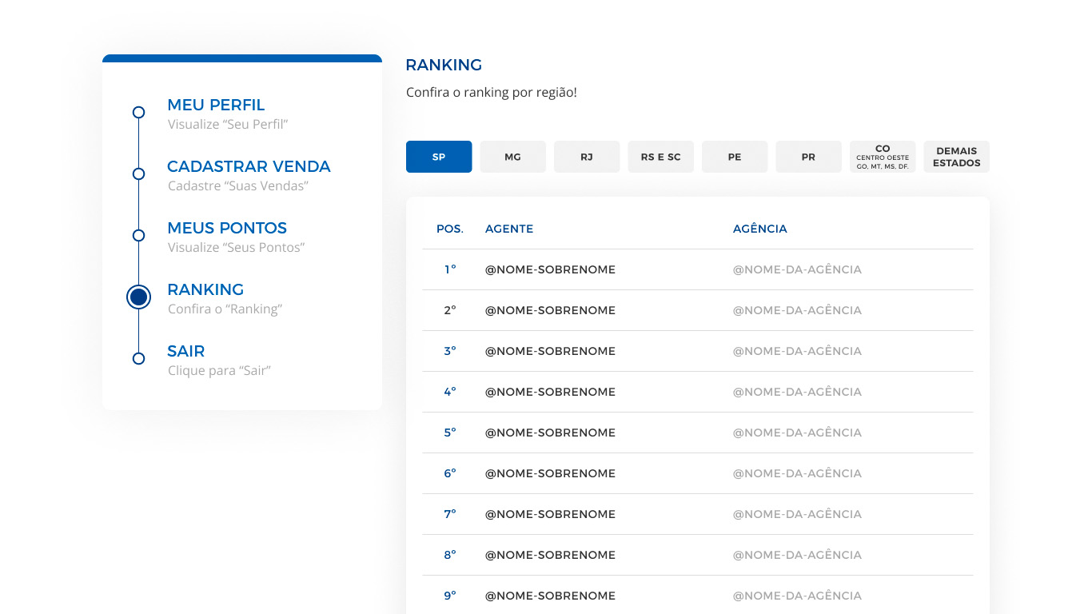The height and width of the screenshot is (614, 1092).
Task: Click the circle marker beside Meus Pontos
Action: (138, 236)
